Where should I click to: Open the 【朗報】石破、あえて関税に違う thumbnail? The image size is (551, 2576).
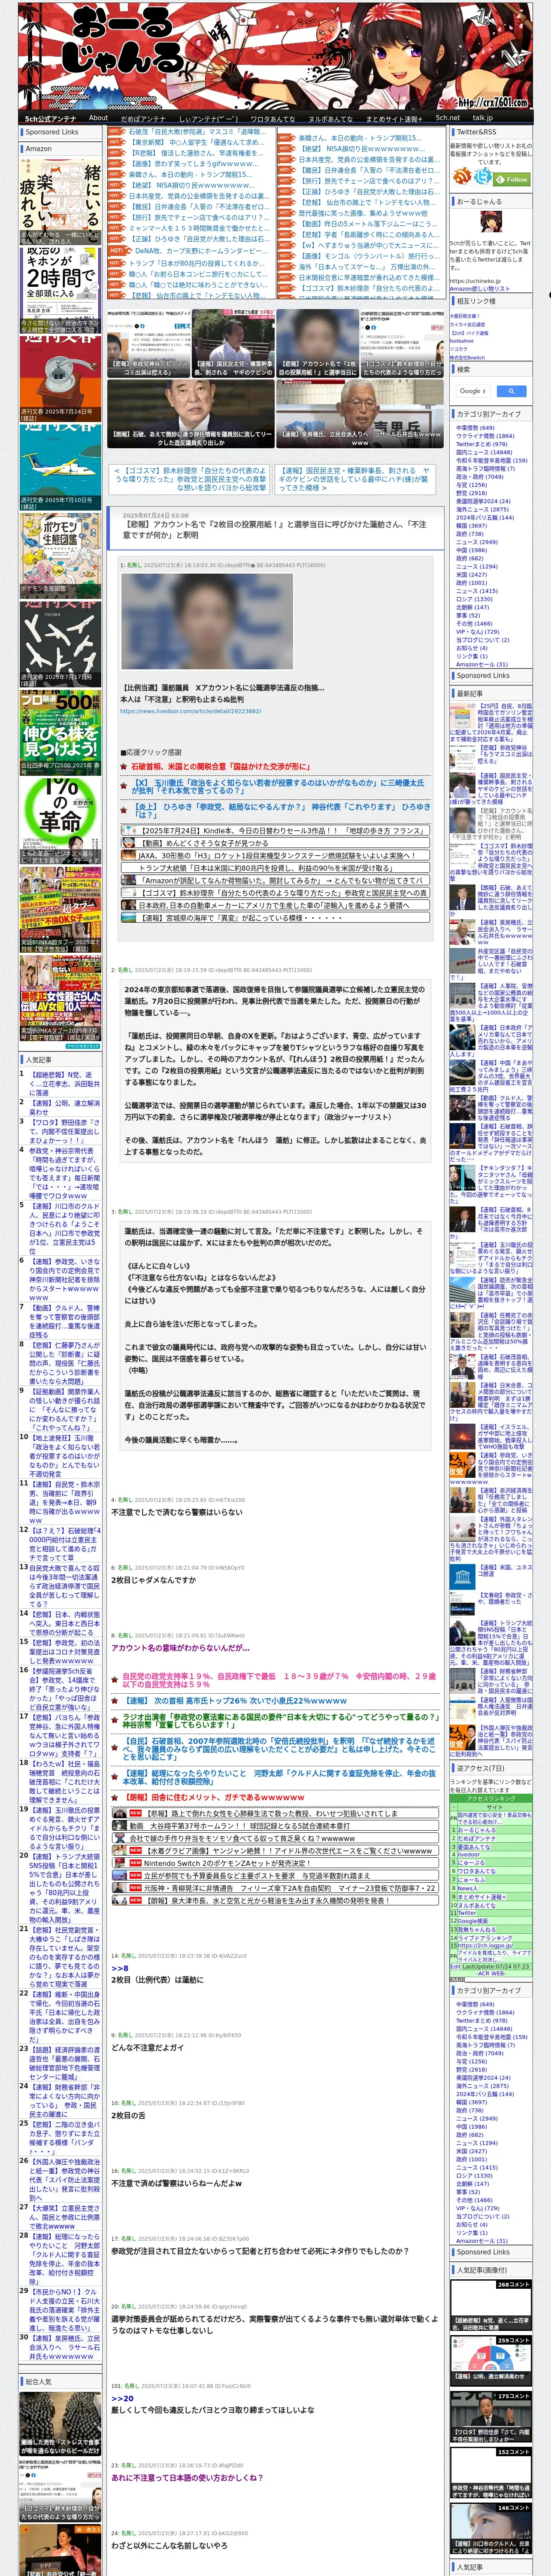pyautogui.click(x=190, y=413)
